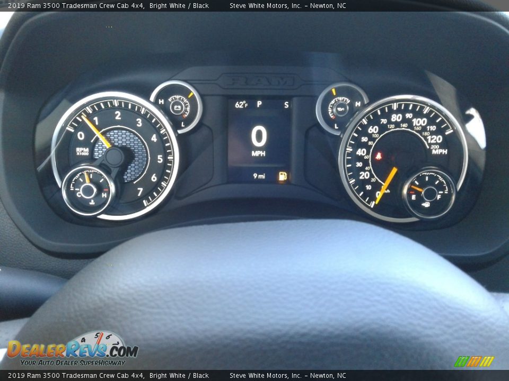
Task: Click the digital 0 MPH speed readout
Action: (x=259, y=140)
